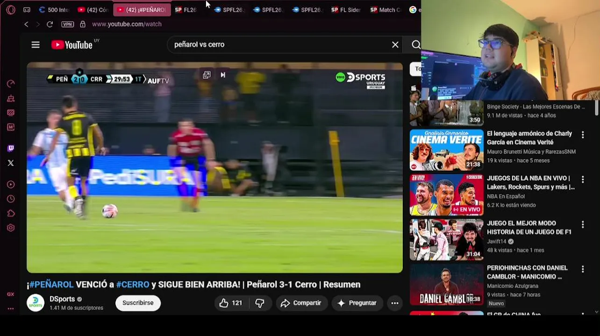600x336 pixels.
Task: Open the YouTube hamburger guide menu
Action: click(x=36, y=45)
